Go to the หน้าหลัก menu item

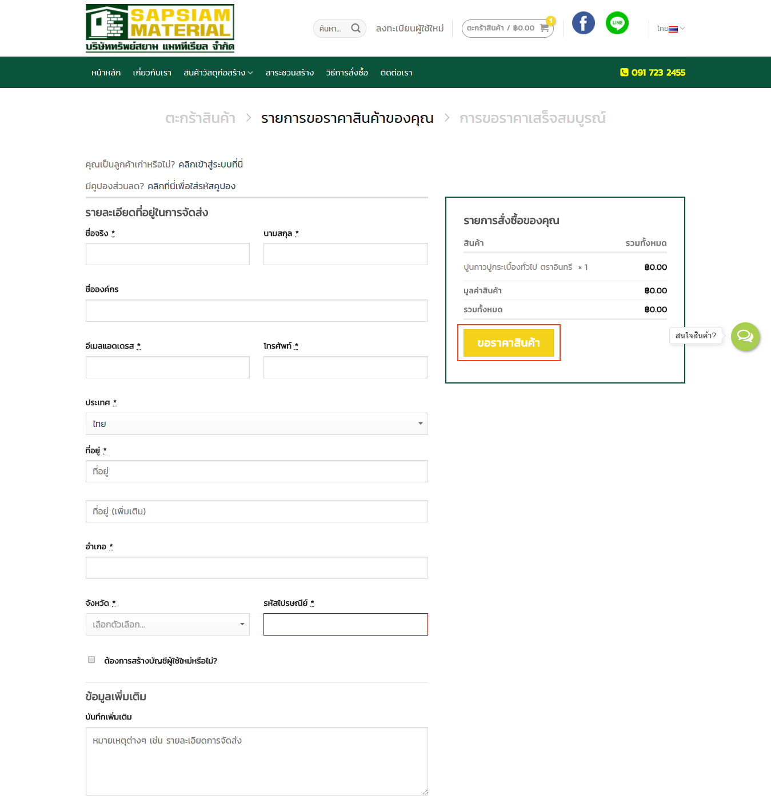point(106,73)
